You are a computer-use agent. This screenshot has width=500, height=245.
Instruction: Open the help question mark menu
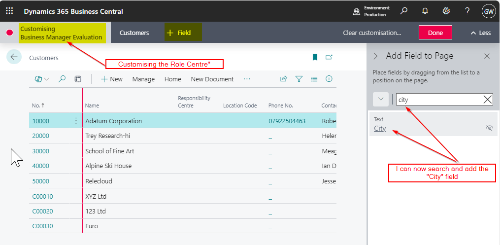pos(467,11)
